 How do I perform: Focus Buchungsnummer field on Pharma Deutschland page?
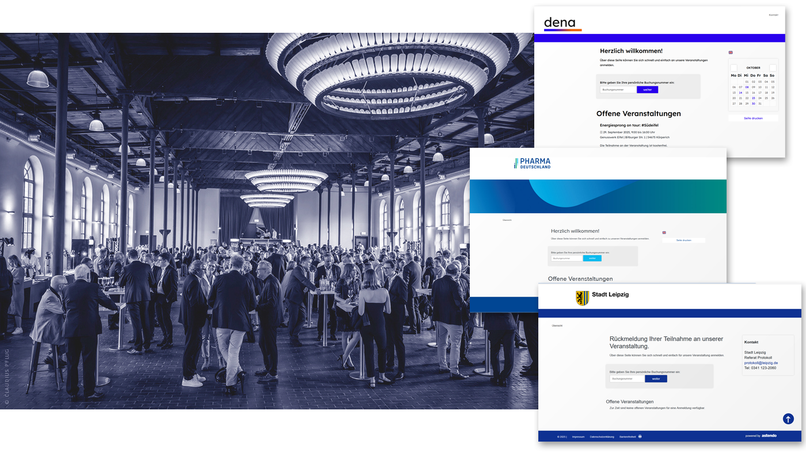[x=567, y=258]
